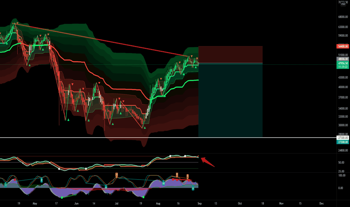Click the green 47956.50 current price tag
The image size is (350, 207).
pyautogui.click(x=343, y=63)
